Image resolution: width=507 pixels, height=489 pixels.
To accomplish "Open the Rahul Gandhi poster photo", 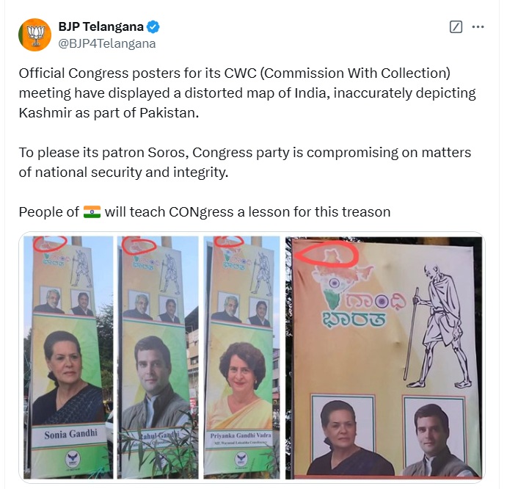I will pyautogui.click(x=158, y=358).
